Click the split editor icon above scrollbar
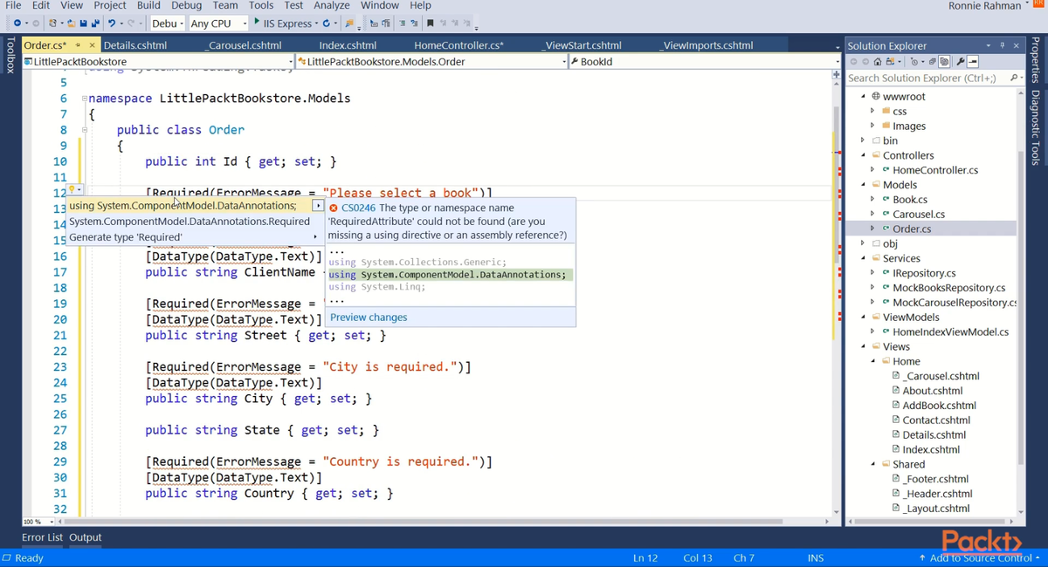 [x=836, y=76]
